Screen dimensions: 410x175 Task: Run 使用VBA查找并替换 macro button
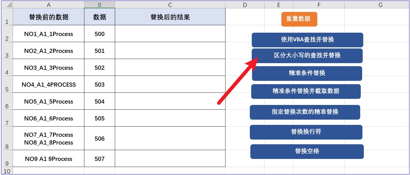pyautogui.click(x=307, y=40)
